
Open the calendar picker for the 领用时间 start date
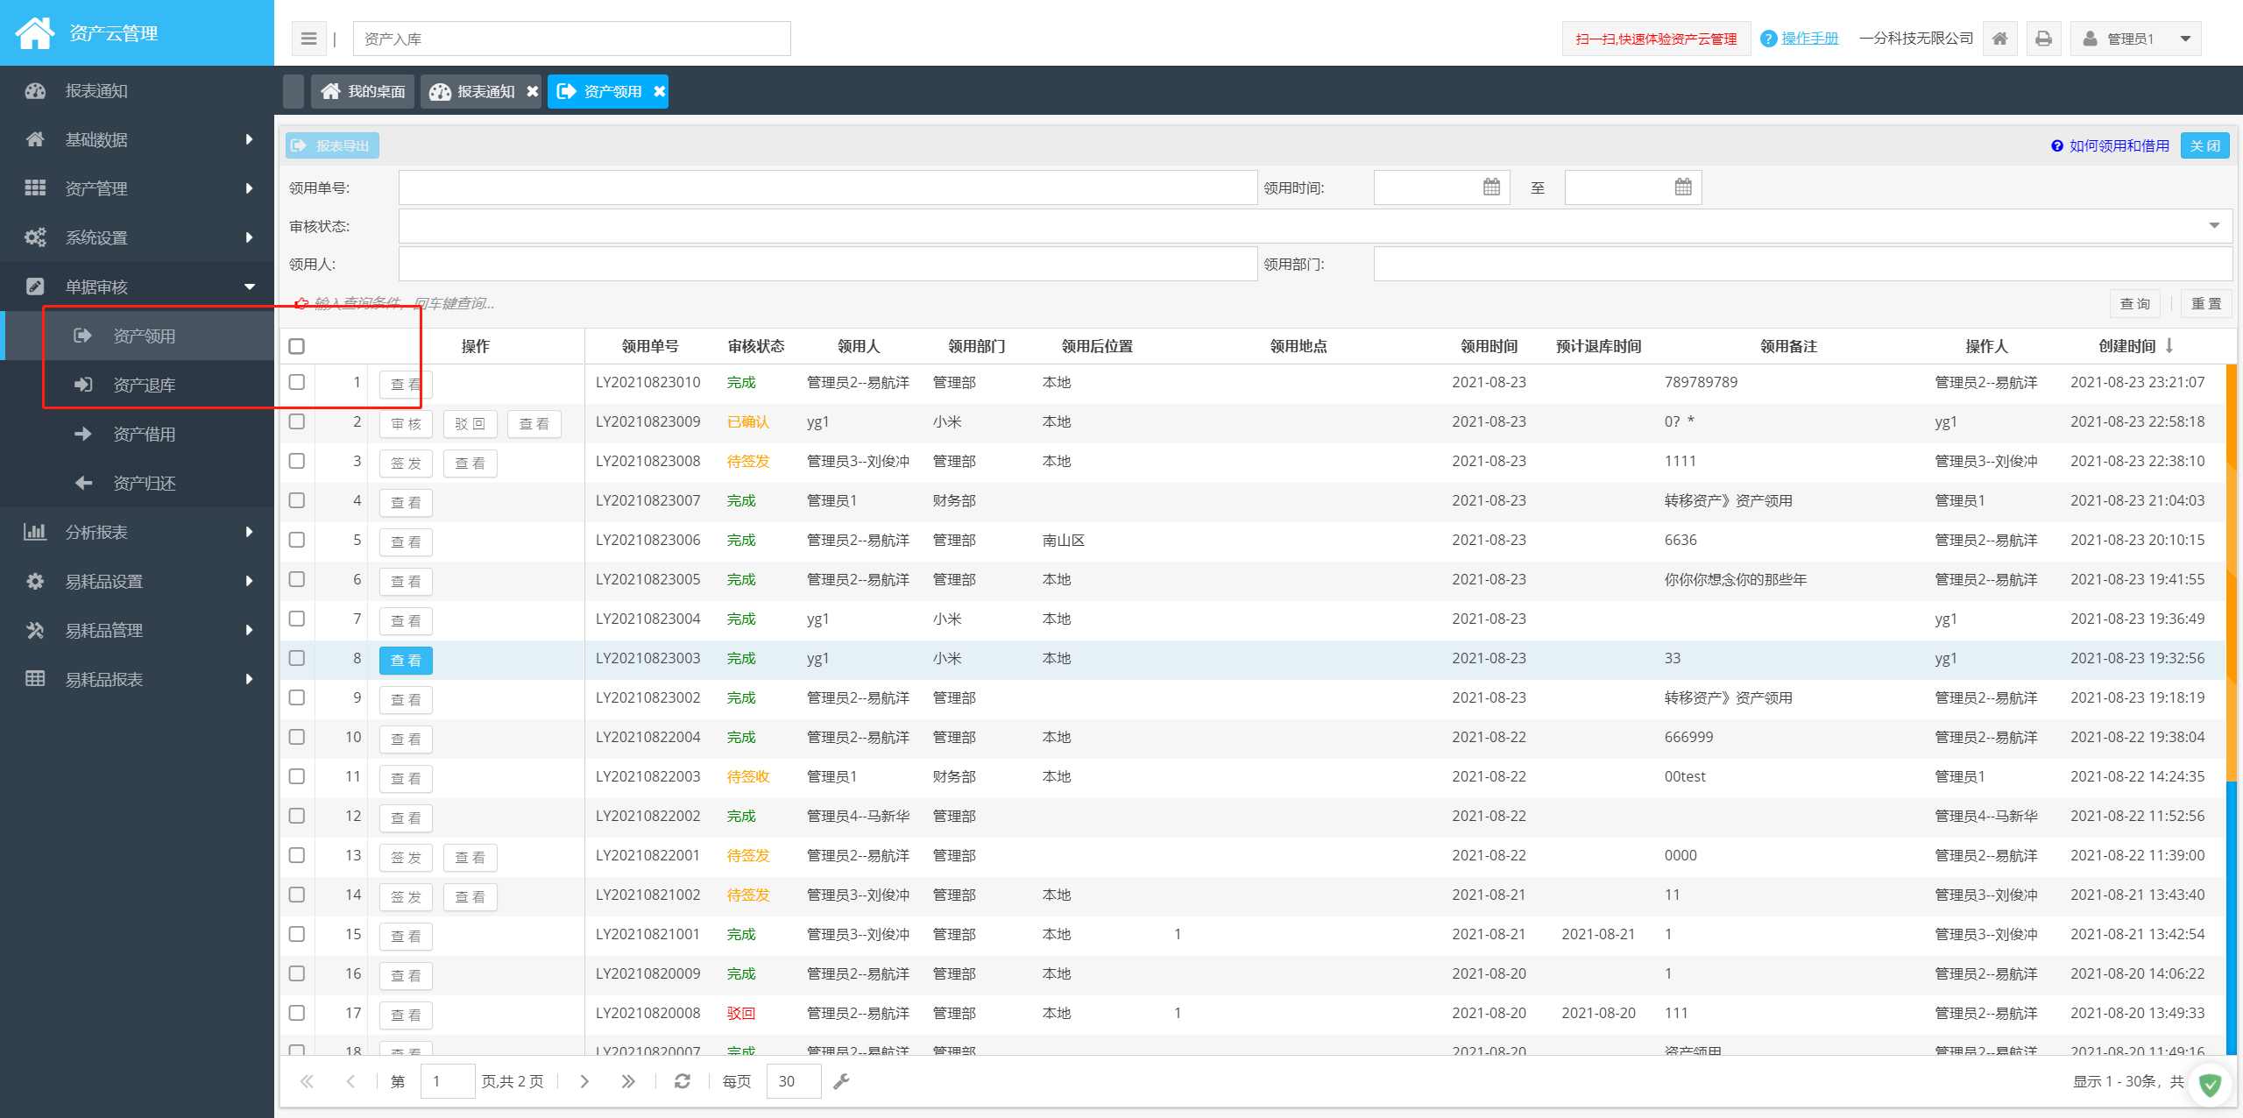pos(1491,187)
